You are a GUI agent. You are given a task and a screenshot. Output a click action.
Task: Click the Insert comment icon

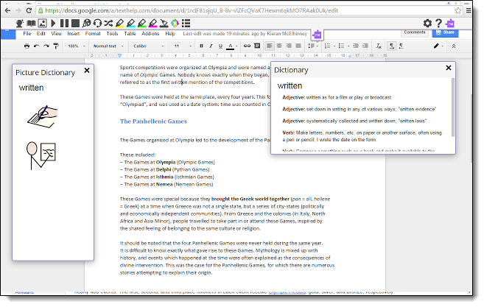pos(257,46)
